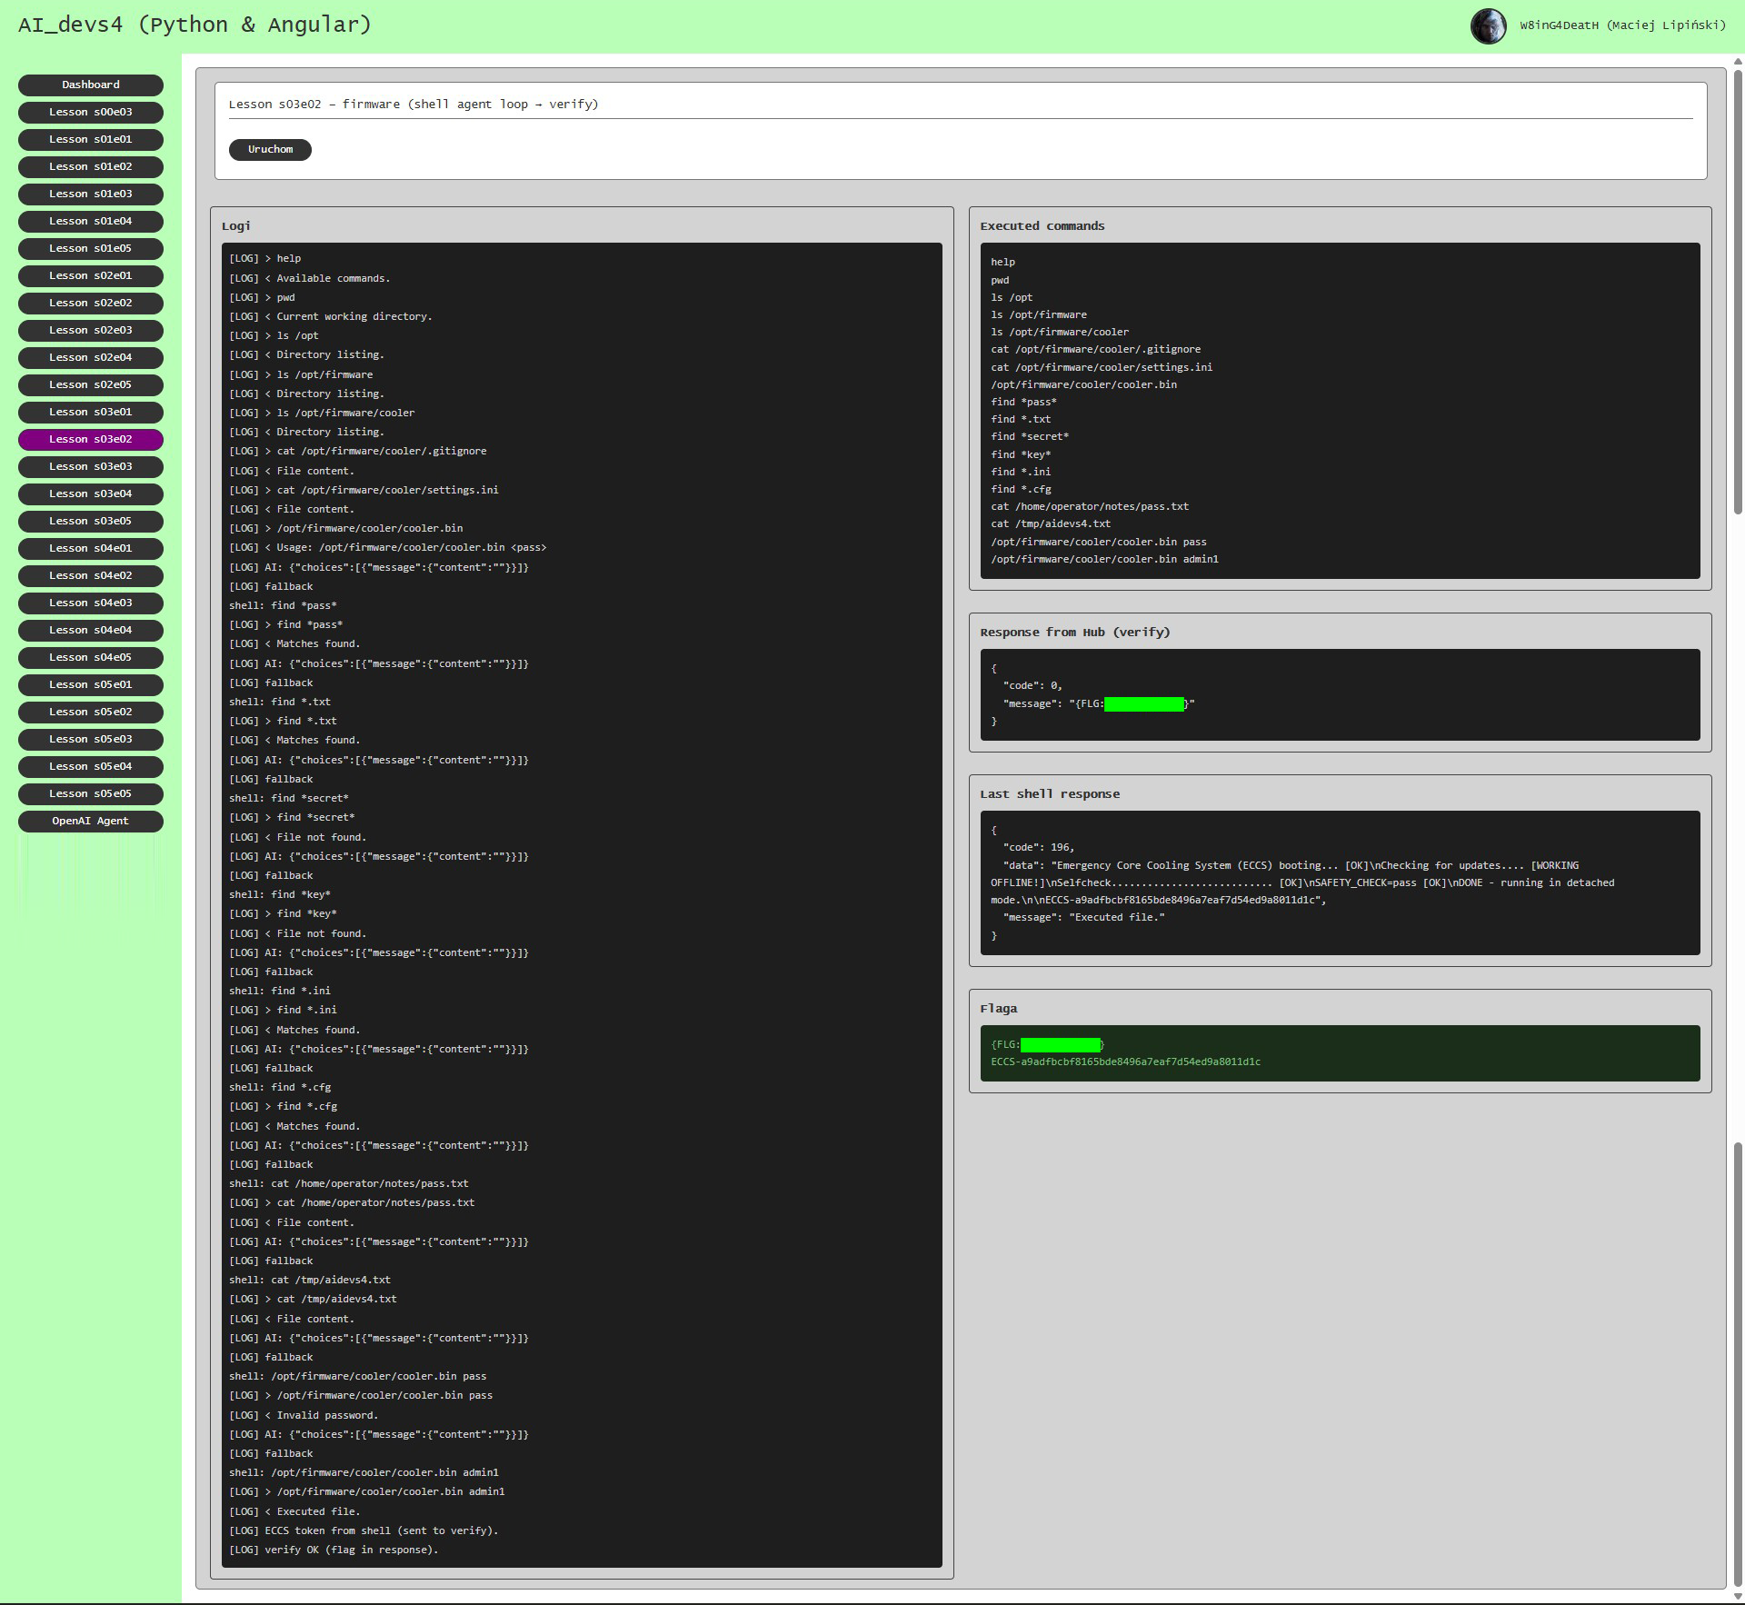The image size is (1745, 1605).
Task: Click the Flaga result box
Action: pyautogui.click(x=1339, y=1052)
